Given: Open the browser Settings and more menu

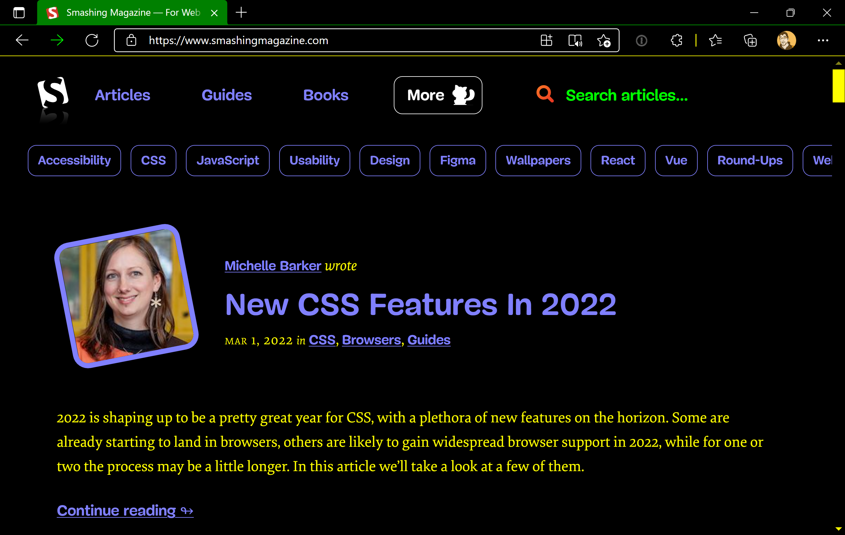Looking at the screenshot, I should 822,40.
